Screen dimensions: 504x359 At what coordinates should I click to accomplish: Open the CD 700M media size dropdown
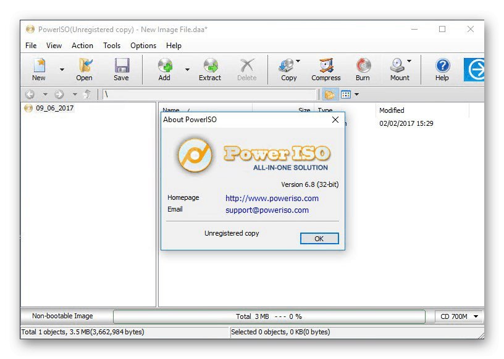click(x=459, y=316)
